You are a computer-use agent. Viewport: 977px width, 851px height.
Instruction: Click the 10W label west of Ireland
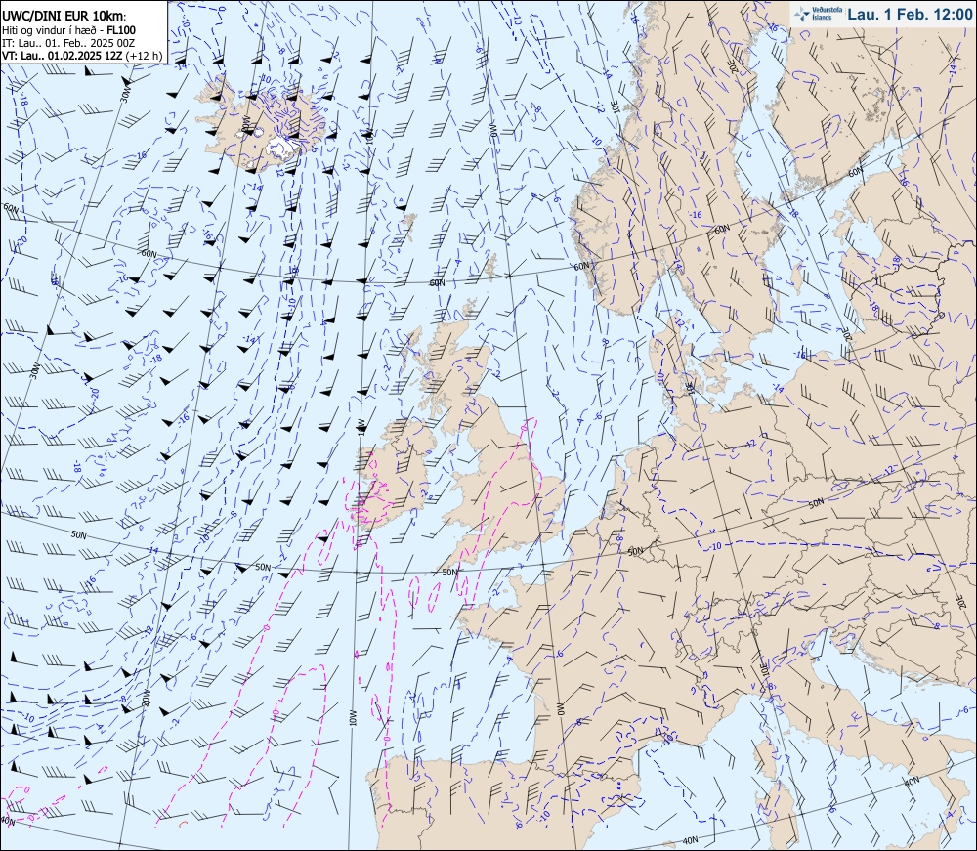pyautogui.click(x=360, y=427)
